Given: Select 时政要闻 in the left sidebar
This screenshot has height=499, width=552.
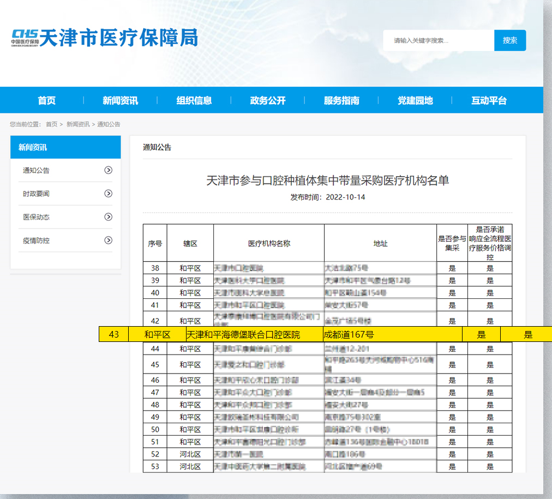Looking at the screenshot, I should click(x=36, y=194).
